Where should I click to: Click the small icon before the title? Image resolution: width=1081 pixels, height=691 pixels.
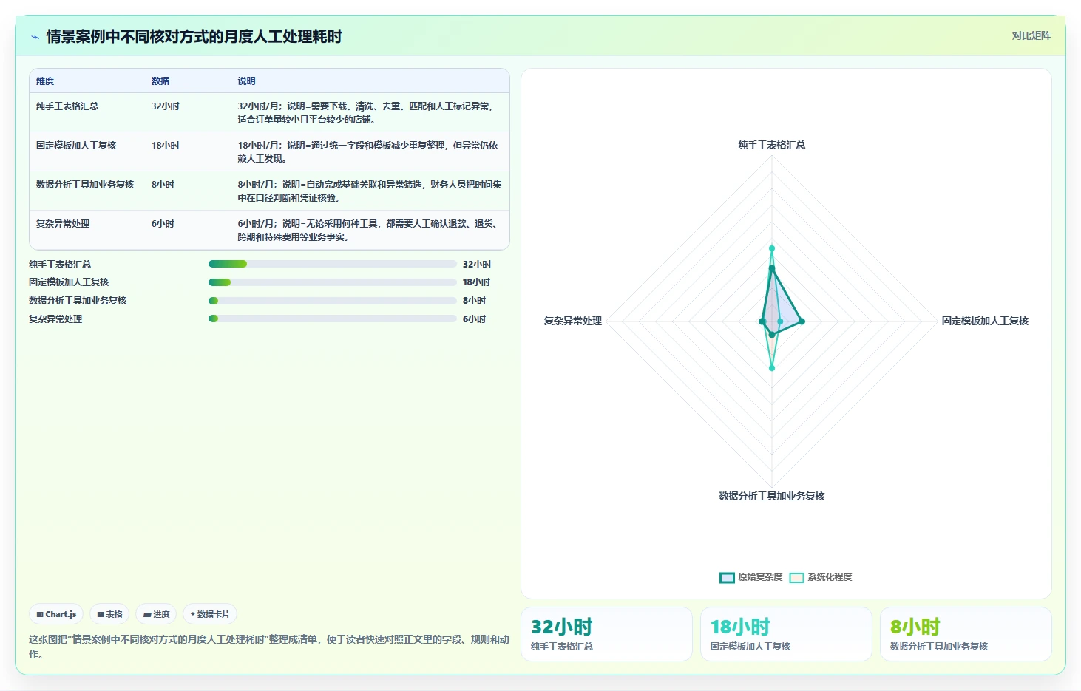tap(35, 37)
